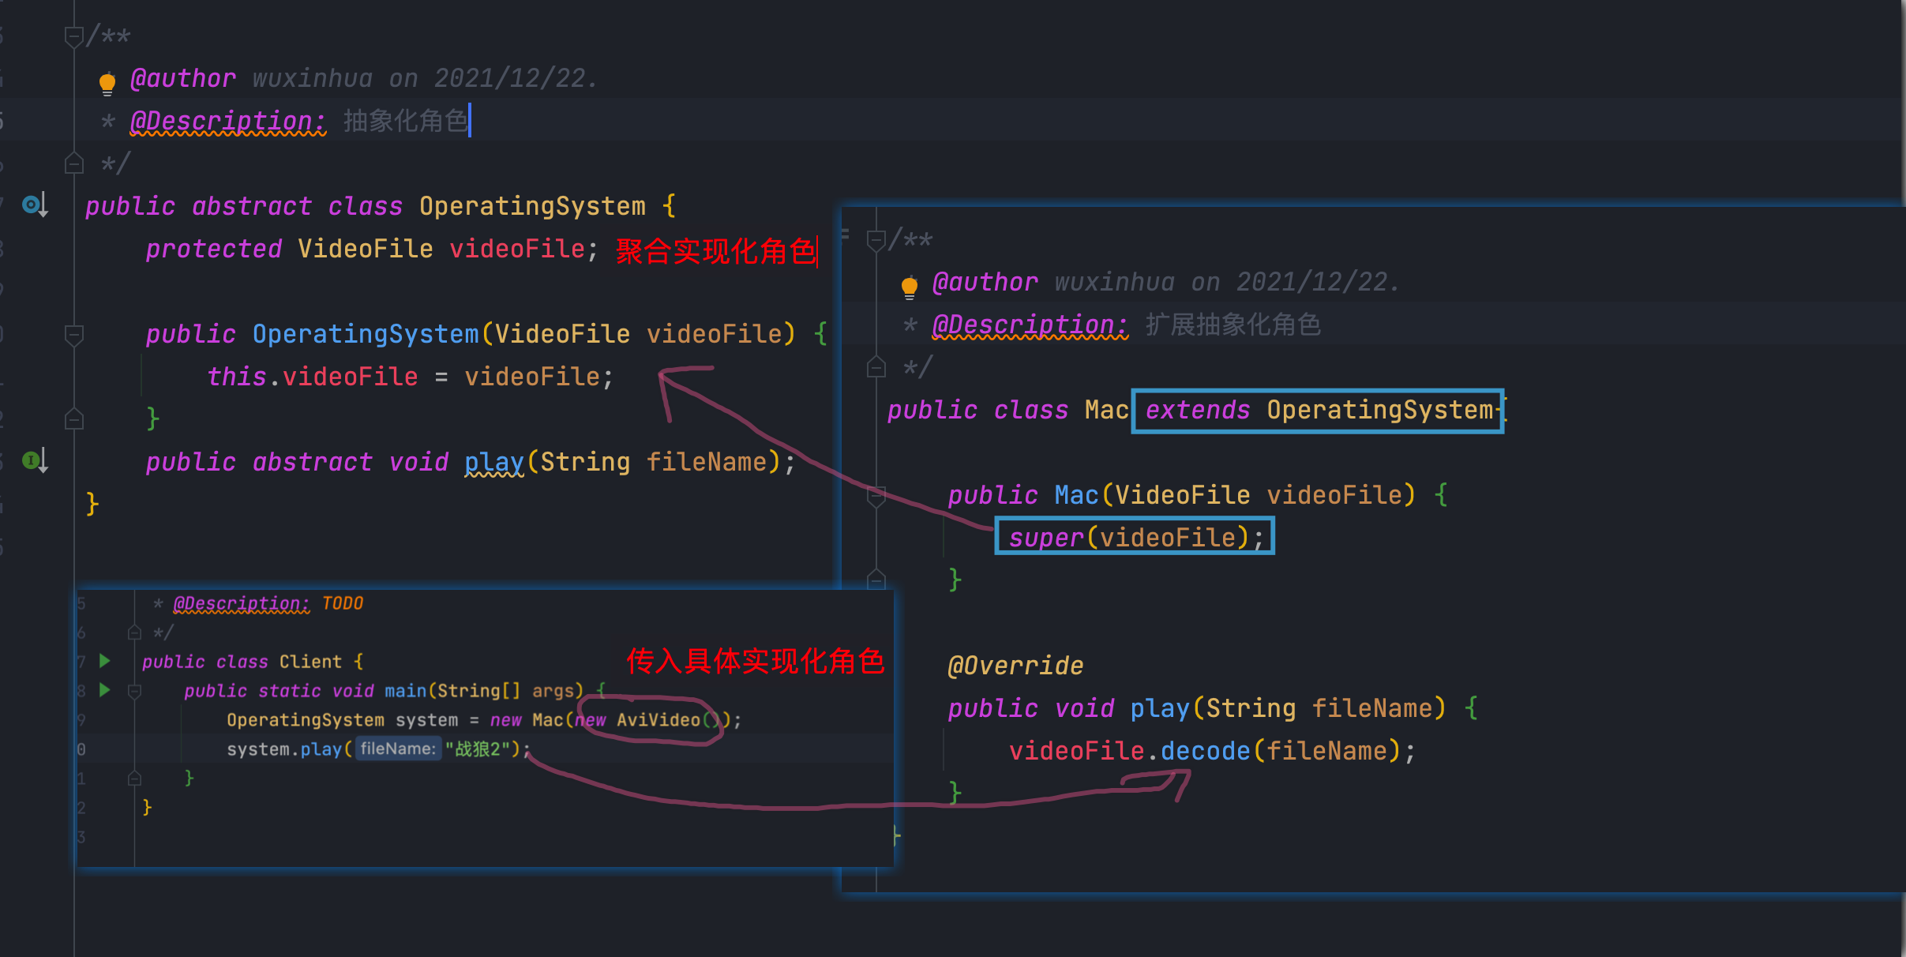
Task: Click fold marker closing Client's javadoc
Action: pyautogui.click(x=134, y=632)
